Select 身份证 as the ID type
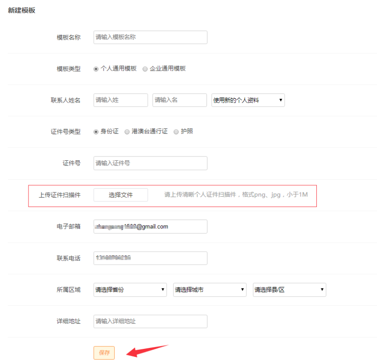377x364 pixels. pyautogui.click(x=96, y=132)
